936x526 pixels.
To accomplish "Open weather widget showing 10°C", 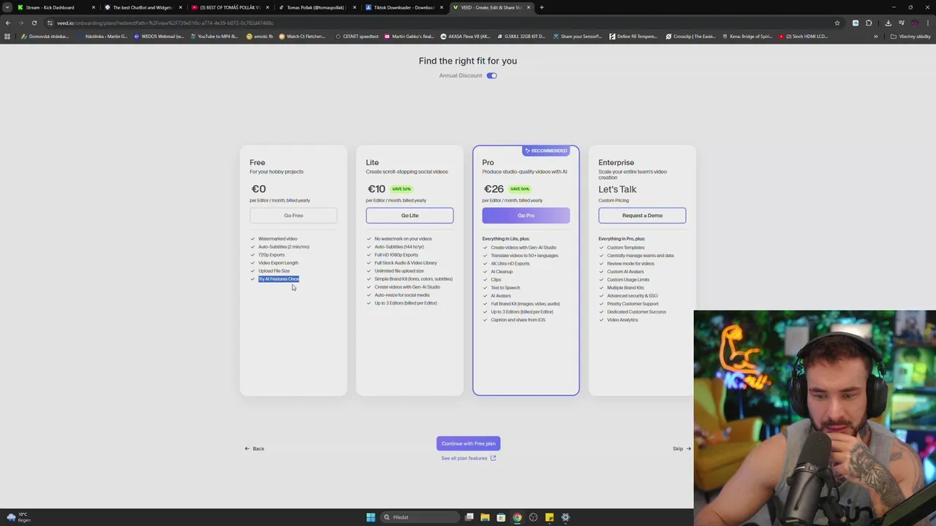I will (x=18, y=517).
